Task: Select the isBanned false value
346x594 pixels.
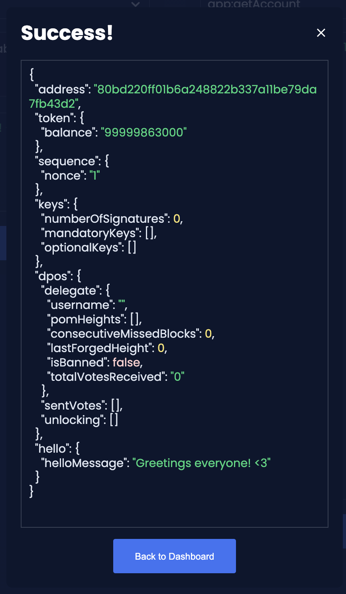Action: click(126, 362)
